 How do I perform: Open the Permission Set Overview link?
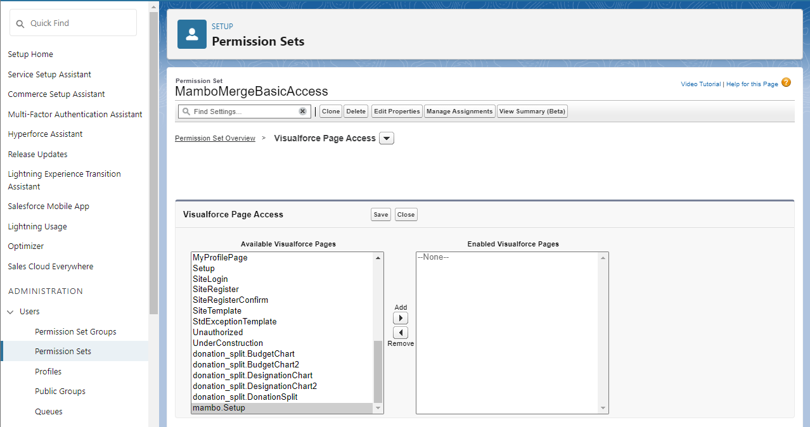pyautogui.click(x=215, y=139)
